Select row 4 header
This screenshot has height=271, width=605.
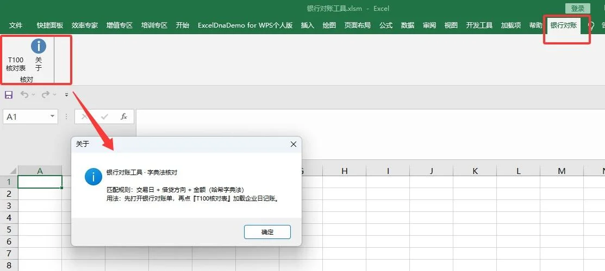pyautogui.click(x=9, y=218)
